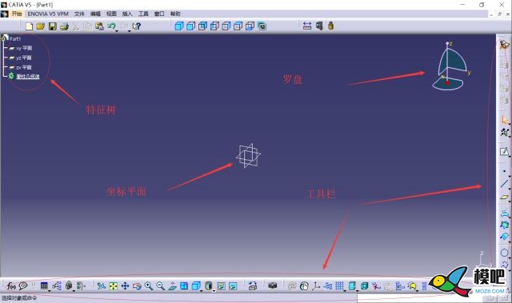Open the 编辑 menu

pos(95,14)
